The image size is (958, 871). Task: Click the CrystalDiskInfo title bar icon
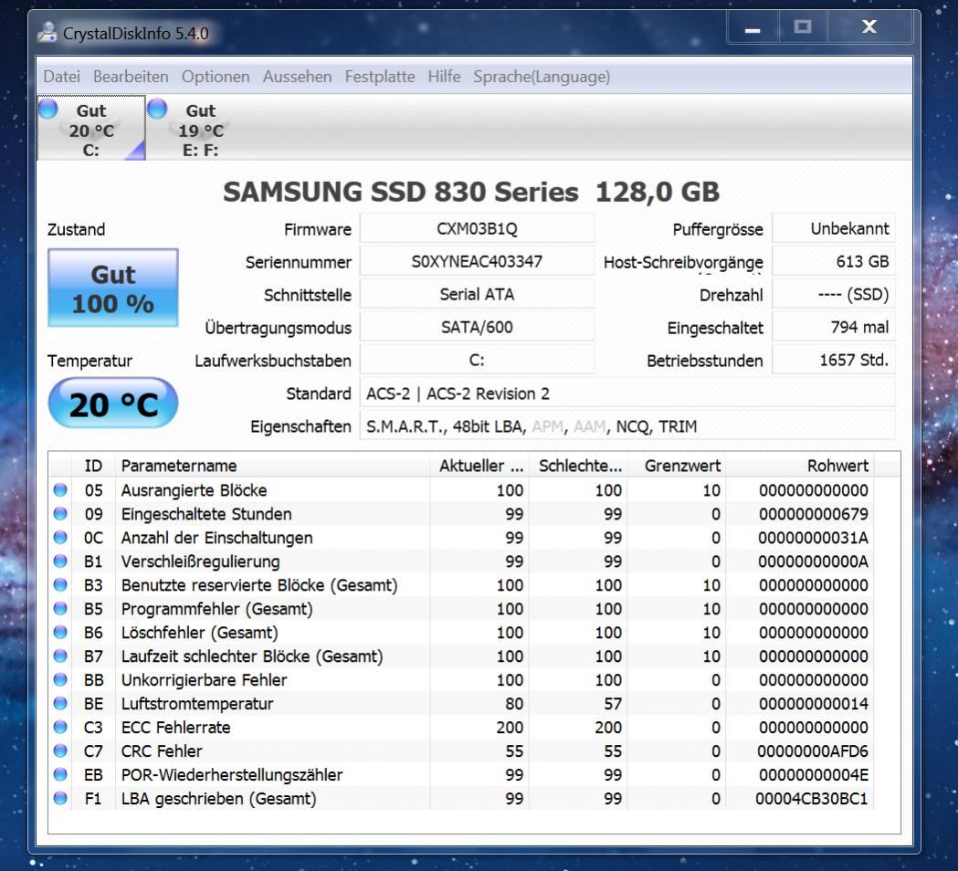[x=47, y=32]
